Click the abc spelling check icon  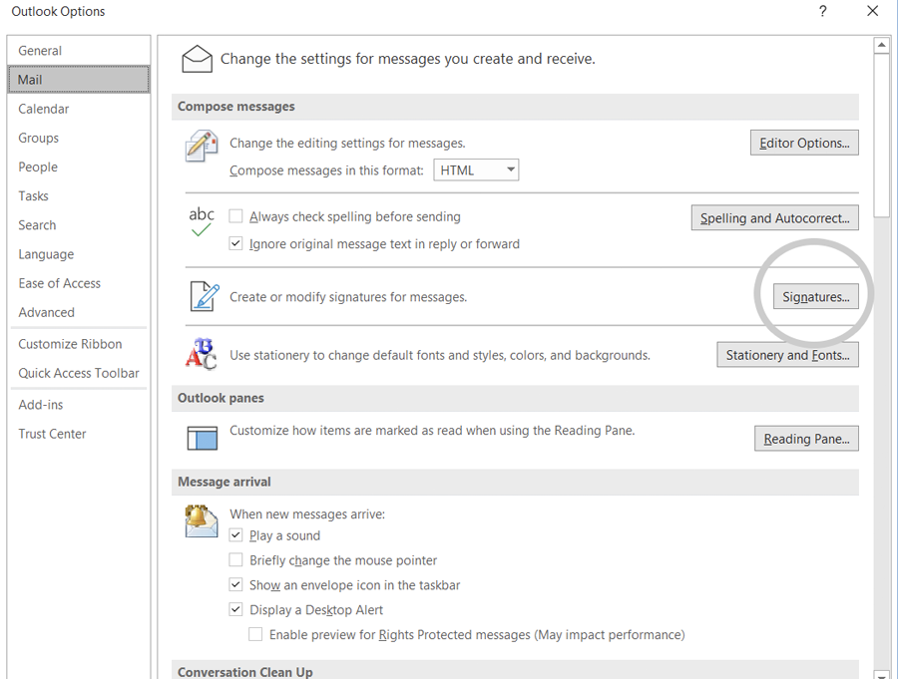201,221
